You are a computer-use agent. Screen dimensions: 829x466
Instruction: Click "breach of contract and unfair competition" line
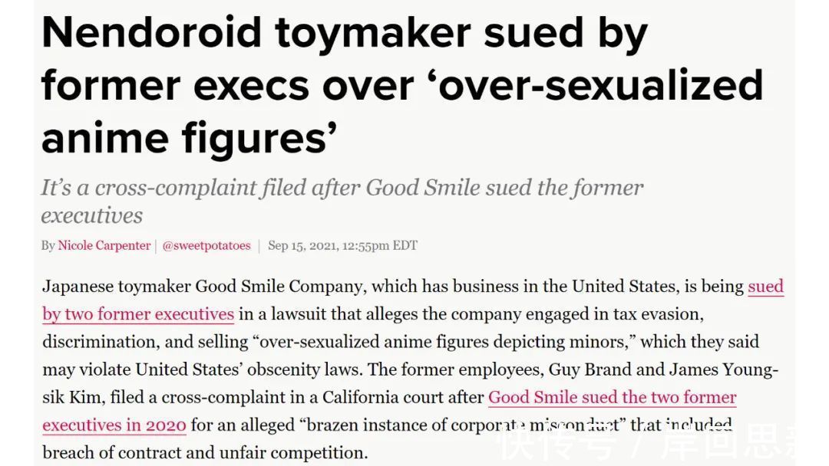[205, 453]
